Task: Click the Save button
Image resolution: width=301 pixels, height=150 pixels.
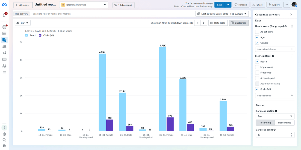Action: click(x=219, y=5)
